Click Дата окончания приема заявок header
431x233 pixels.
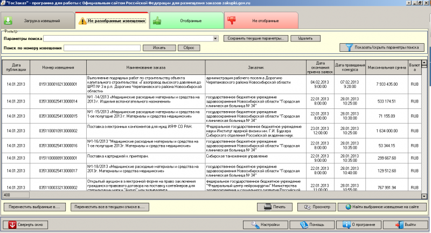pos(320,67)
